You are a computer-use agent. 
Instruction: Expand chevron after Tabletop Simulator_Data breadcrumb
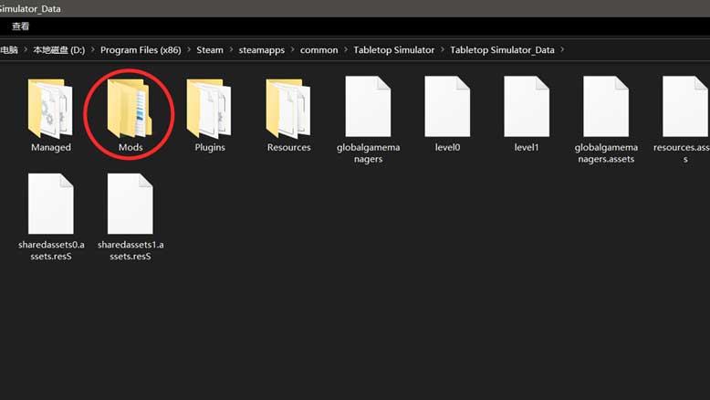(x=563, y=50)
